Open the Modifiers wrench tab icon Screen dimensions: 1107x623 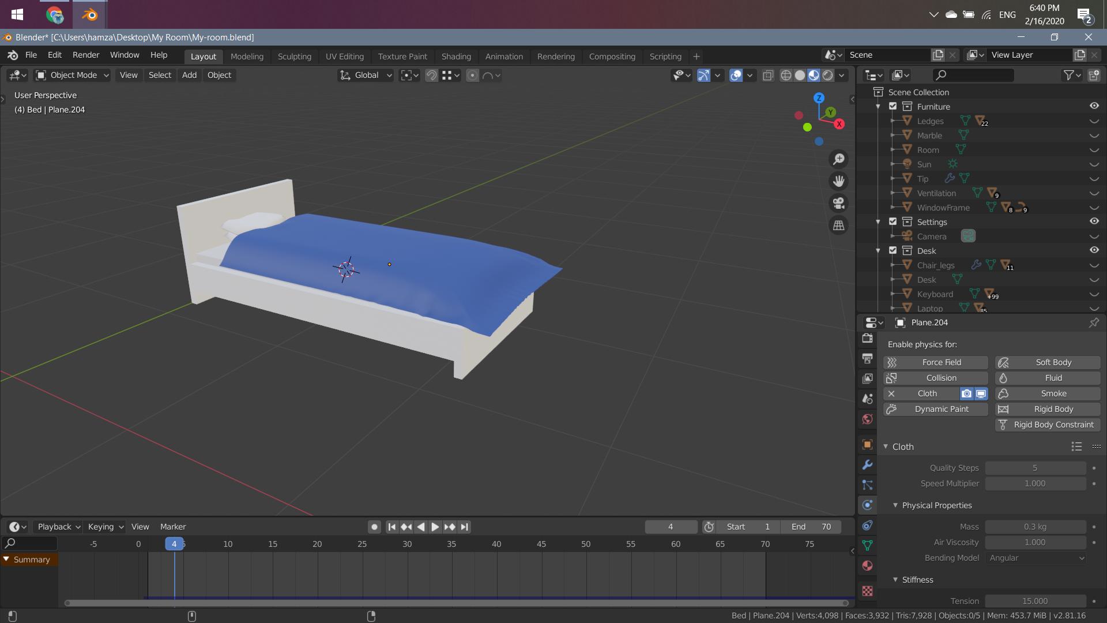point(867,464)
